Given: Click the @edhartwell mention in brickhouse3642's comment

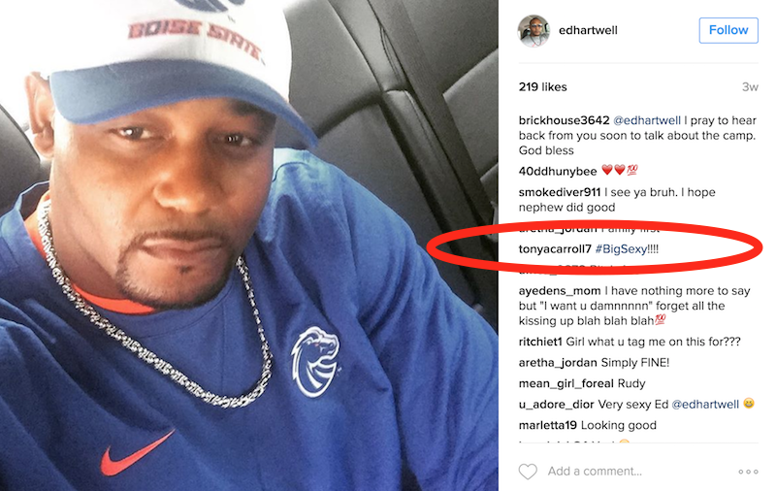Looking at the screenshot, I should coord(647,120).
